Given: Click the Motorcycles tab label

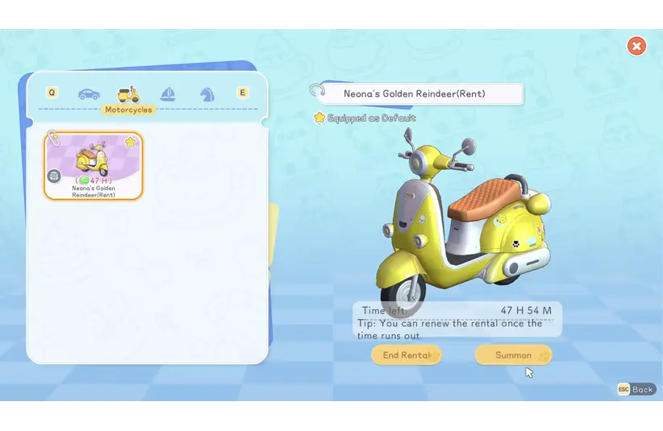Looking at the screenshot, I should coord(128,110).
